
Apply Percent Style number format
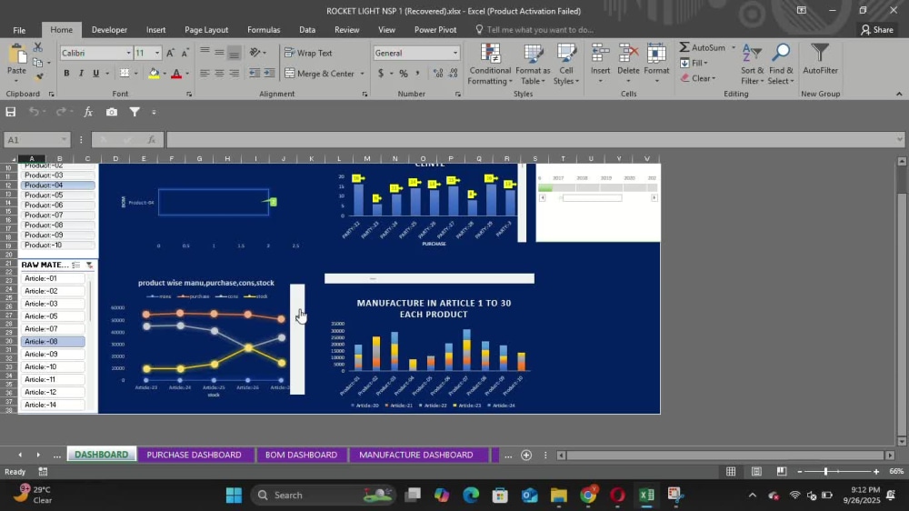[404, 73]
